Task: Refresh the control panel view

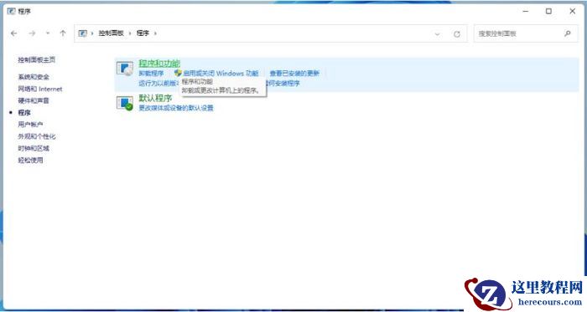Action: pyautogui.click(x=457, y=34)
